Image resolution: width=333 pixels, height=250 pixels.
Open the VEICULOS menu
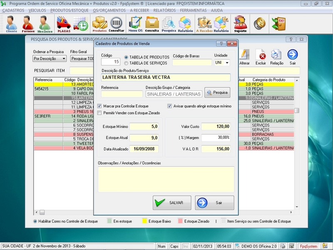[x=37, y=10]
